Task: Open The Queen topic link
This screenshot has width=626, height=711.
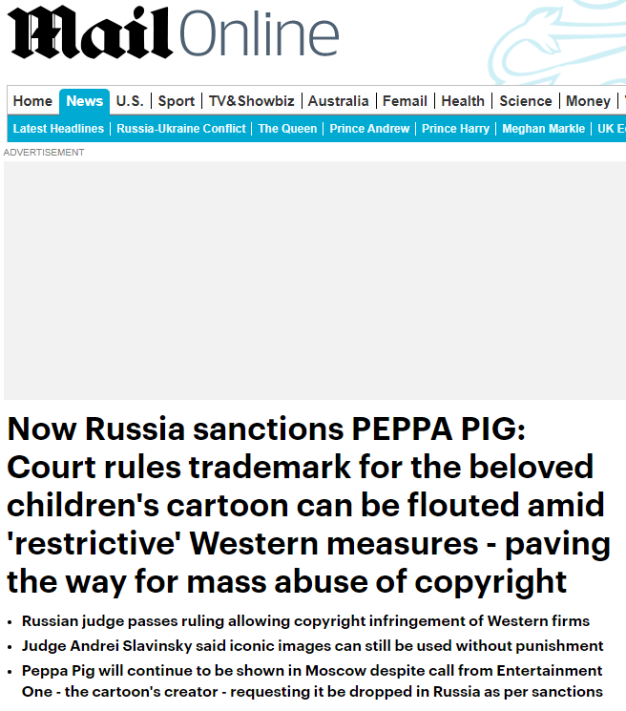Action: pyautogui.click(x=287, y=129)
